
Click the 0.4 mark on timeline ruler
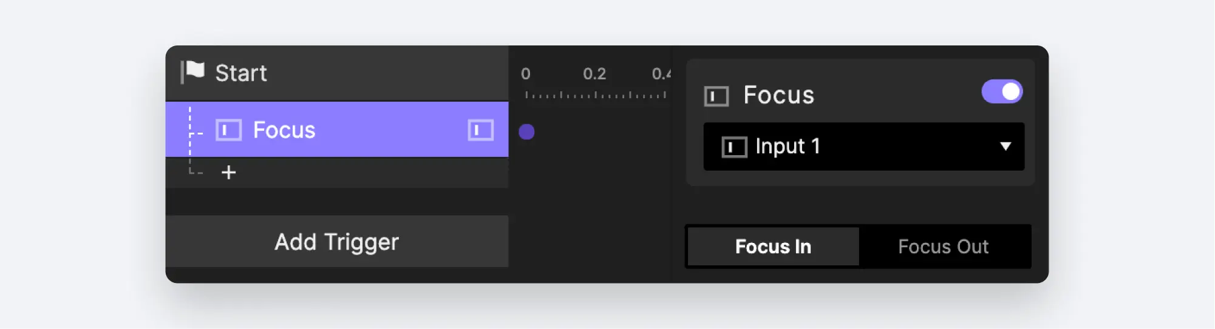coord(661,74)
